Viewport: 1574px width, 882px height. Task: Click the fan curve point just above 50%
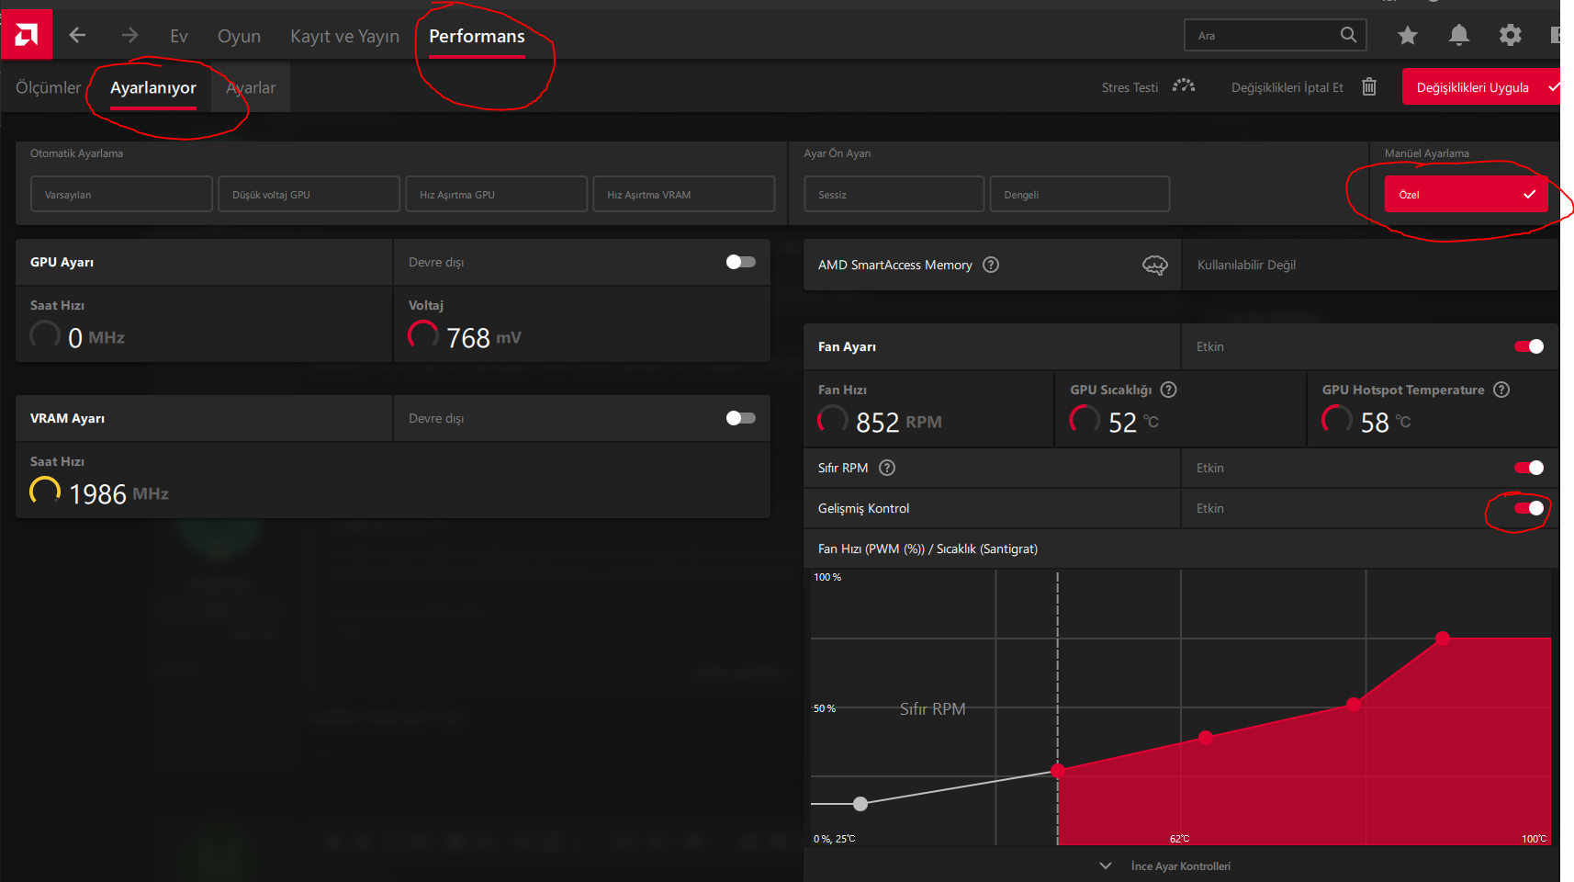click(1354, 705)
